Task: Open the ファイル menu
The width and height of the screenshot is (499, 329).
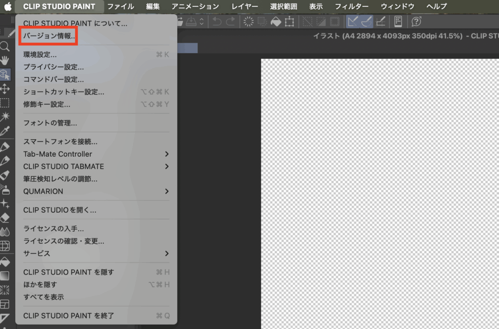Action: point(121,6)
